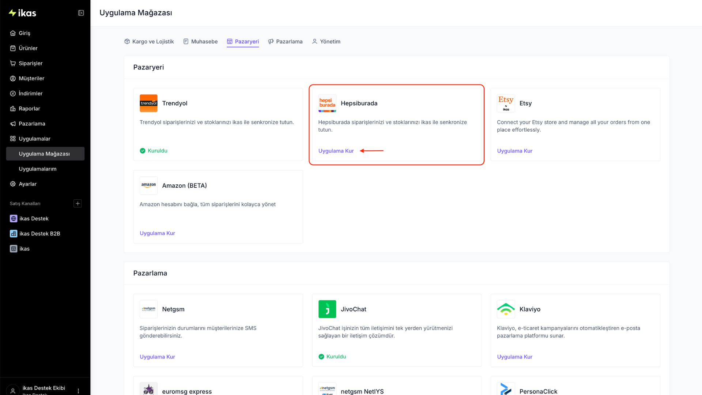Add a sales channel with the plus icon
This screenshot has width=702, height=395.
pyautogui.click(x=78, y=204)
